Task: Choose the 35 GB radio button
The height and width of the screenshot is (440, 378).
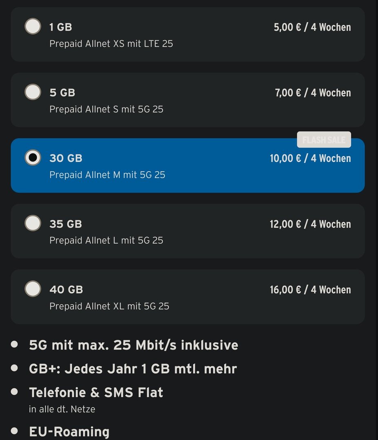Action: click(33, 223)
